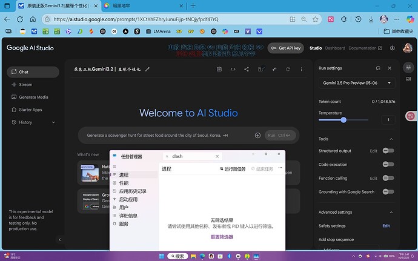Expand the History section chevron
The width and height of the screenshot is (418, 261).
pyautogui.click(x=53, y=122)
